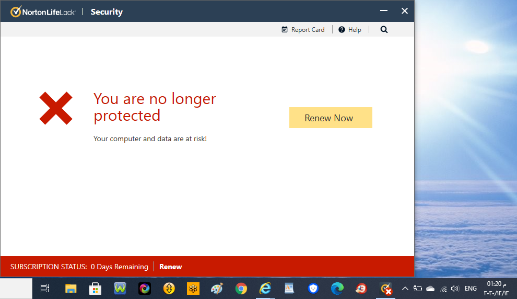
Task: Open the Wi-Fi network tray icon
Action: [443, 289]
